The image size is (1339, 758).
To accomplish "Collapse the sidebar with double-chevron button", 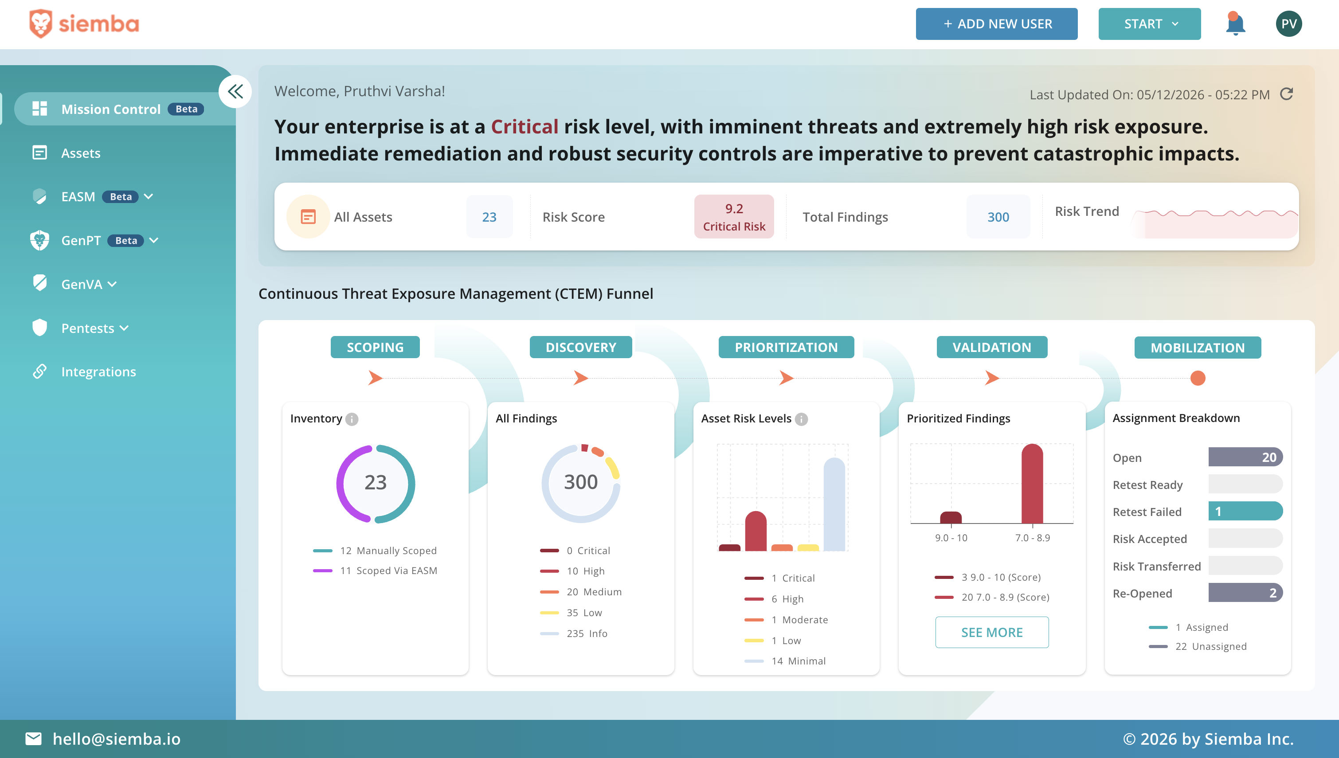I will click(235, 92).
